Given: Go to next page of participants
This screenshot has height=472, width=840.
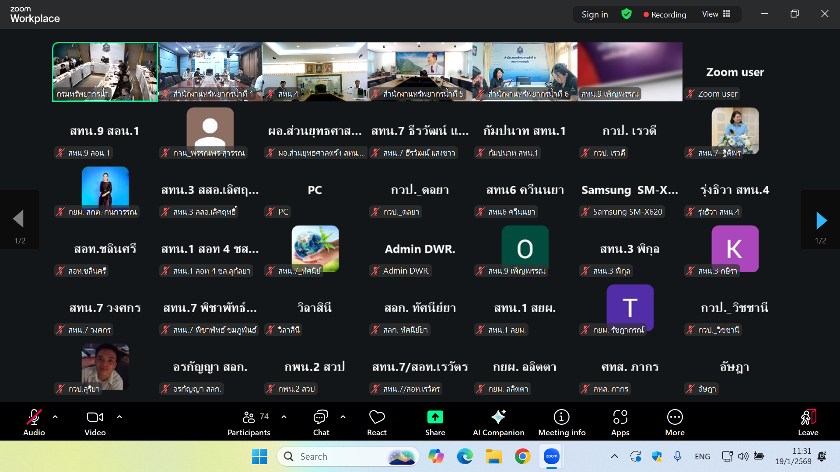Looking at the screenshot, I should click(x=821, y=221).
